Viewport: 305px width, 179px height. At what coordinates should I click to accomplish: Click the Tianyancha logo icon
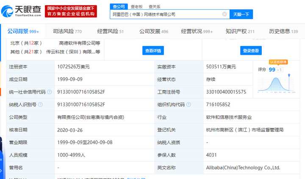coord(7,11)
